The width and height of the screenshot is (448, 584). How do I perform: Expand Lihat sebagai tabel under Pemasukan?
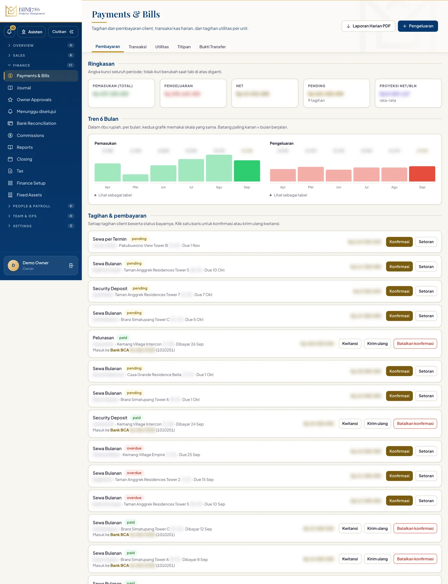tap(113, 195)
